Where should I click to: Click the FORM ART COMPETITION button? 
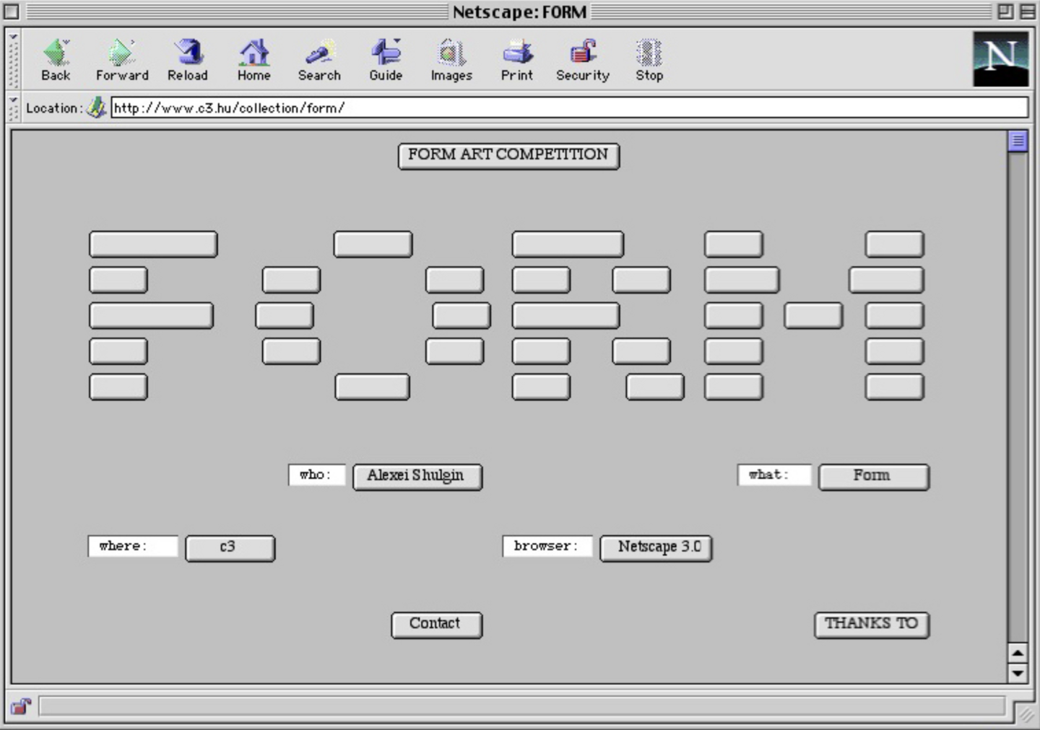pos(508,156)
